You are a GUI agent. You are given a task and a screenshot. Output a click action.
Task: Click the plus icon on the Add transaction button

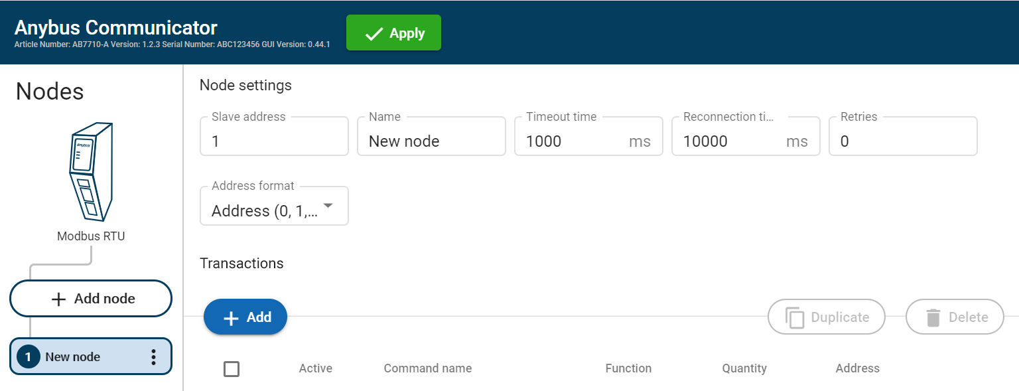coord(232,317)
